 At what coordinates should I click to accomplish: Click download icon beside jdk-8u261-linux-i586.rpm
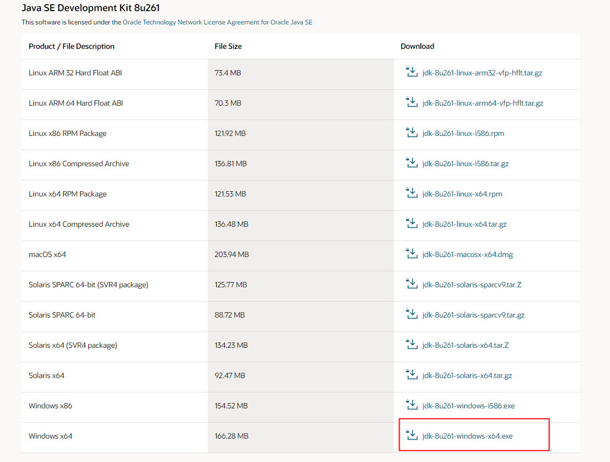coord(412,133)
